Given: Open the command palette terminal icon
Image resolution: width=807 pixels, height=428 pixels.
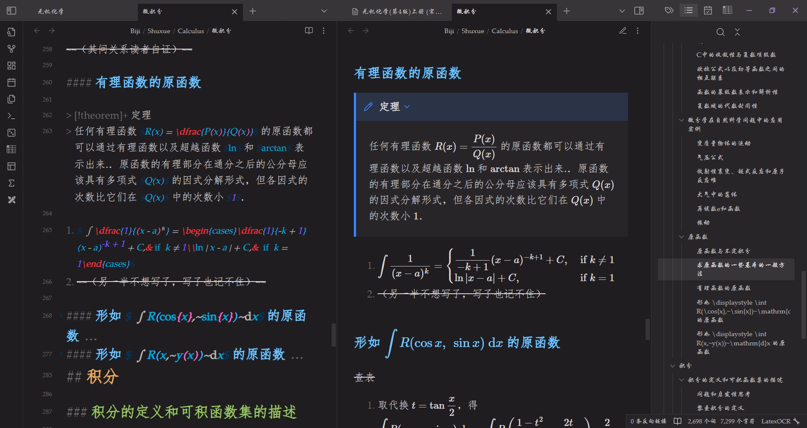Looking at the screenshot, I should coord(11,116).
